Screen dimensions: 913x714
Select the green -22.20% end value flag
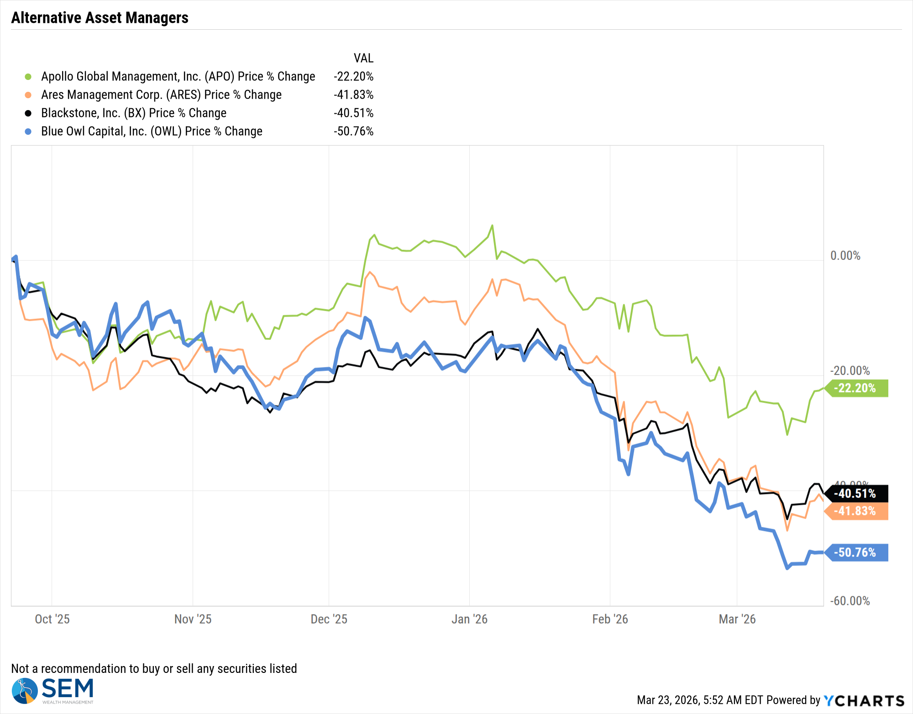point(857,388)
